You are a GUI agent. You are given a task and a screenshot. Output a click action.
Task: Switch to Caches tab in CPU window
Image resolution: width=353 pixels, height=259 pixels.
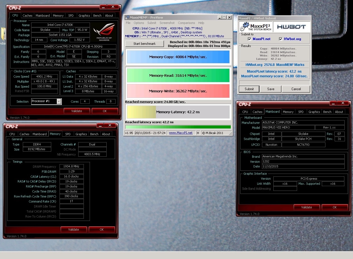tap(28, 16)
